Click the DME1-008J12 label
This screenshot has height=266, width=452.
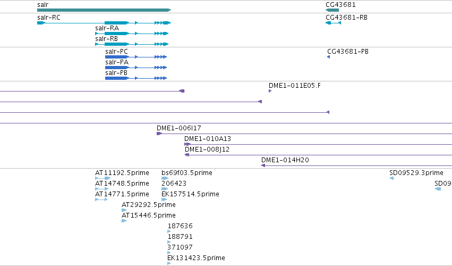coord(207,149)
